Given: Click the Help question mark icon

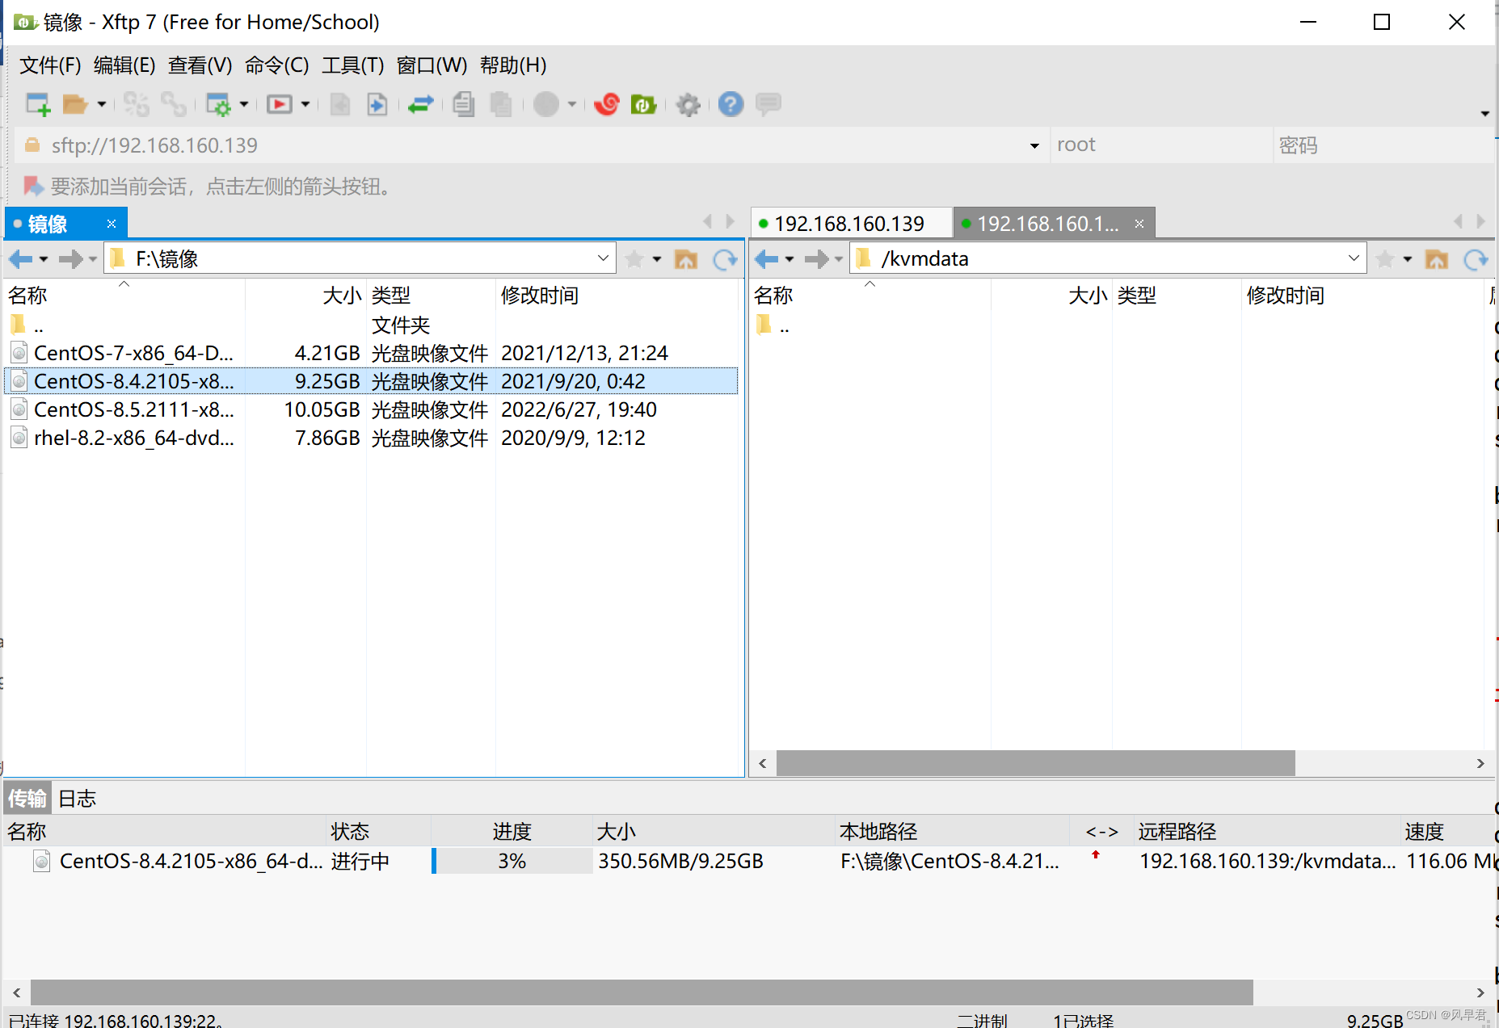Looking at the screenshot, I should (730, 104).
